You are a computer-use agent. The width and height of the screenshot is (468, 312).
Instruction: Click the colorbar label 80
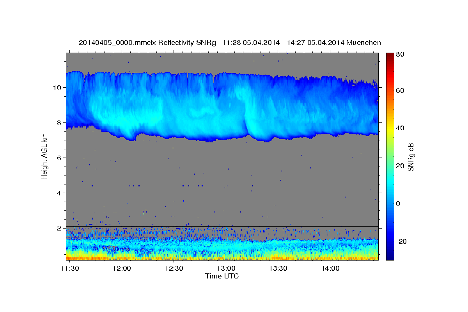coord(400,55)
